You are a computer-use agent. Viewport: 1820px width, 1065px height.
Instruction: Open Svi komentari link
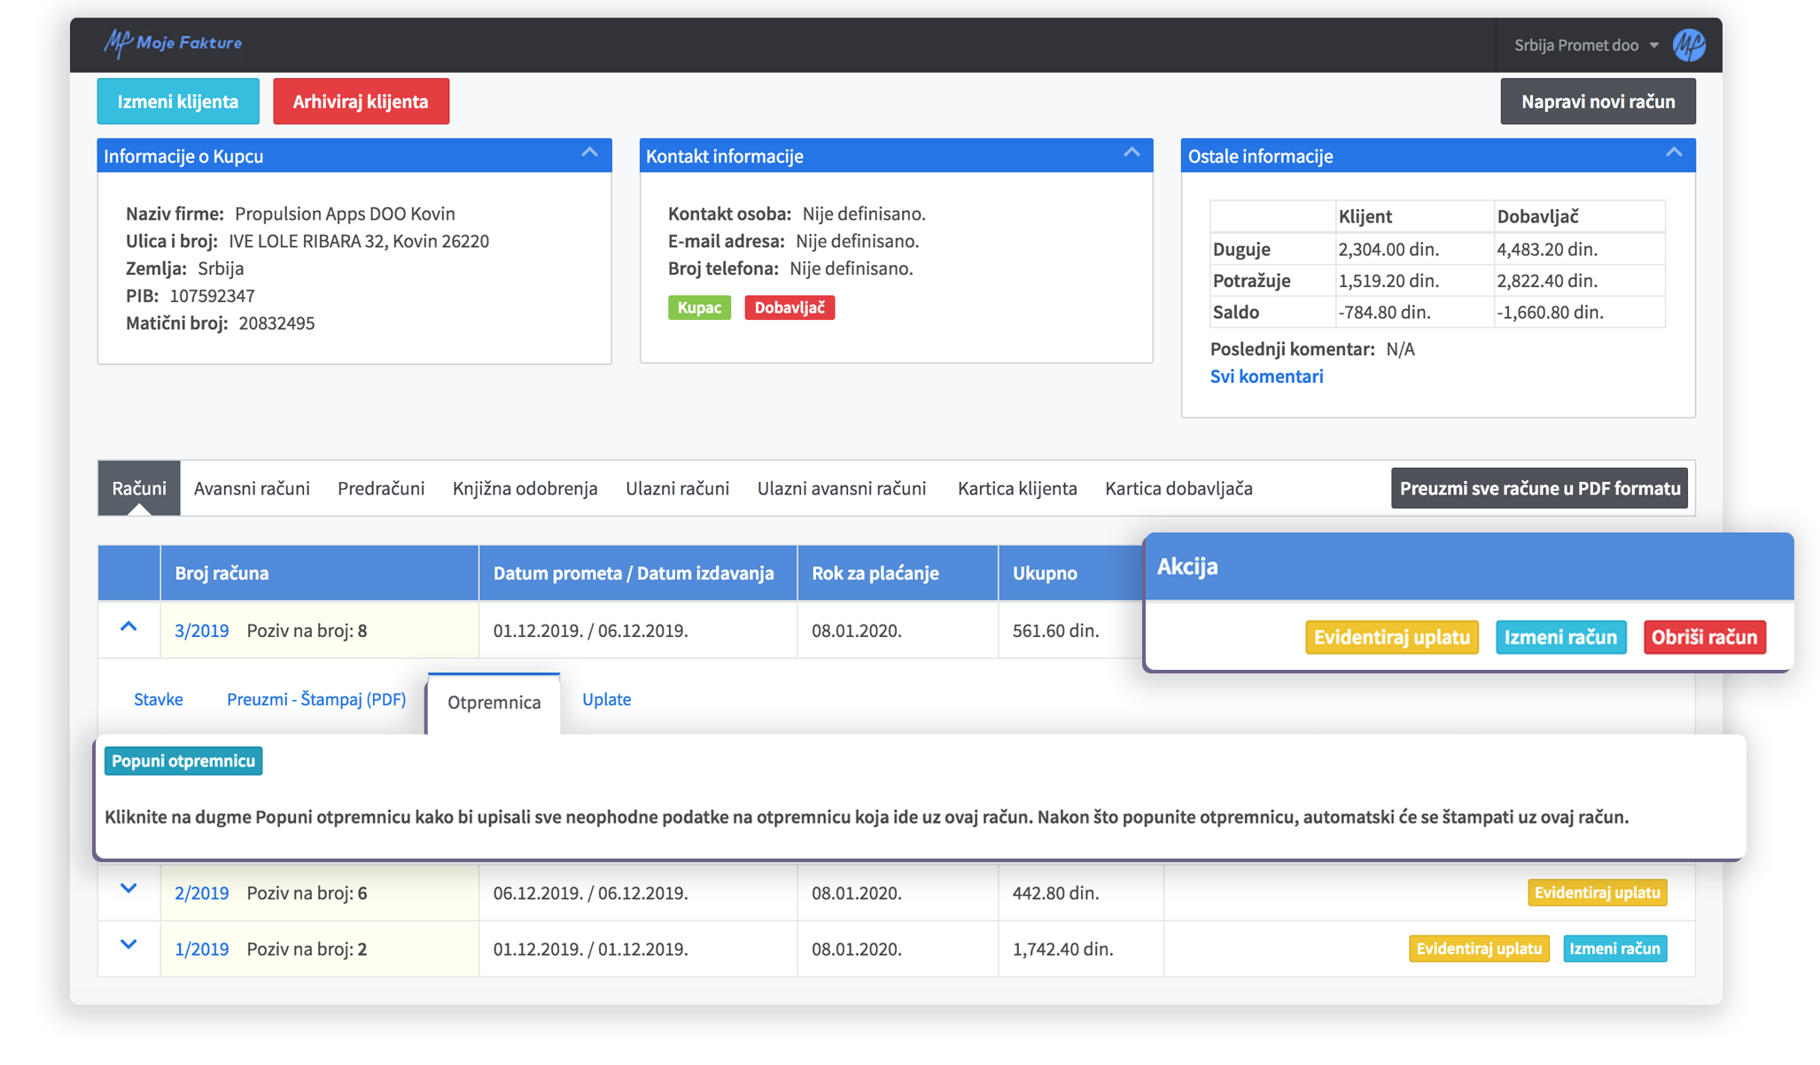[x=1266, y=376]
